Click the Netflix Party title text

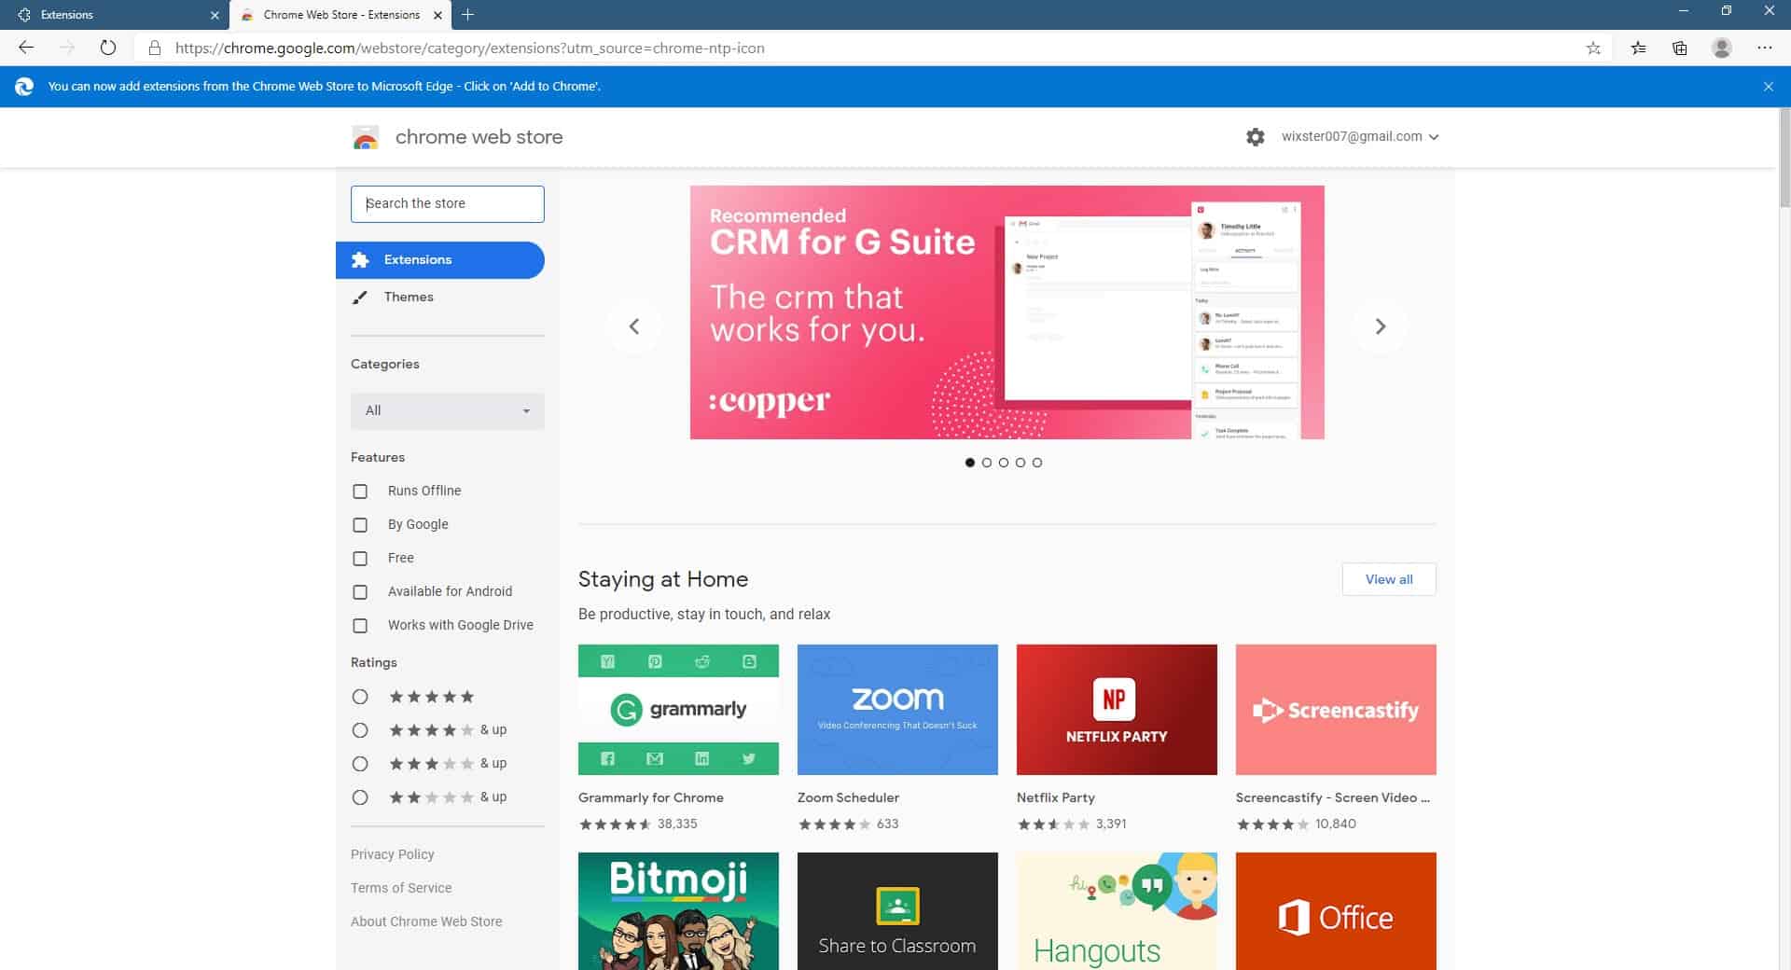tap(1056, 797)
